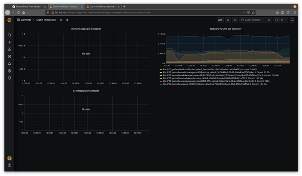
Task: Open the Create plus menu in the sidebar
Action: 9,42
